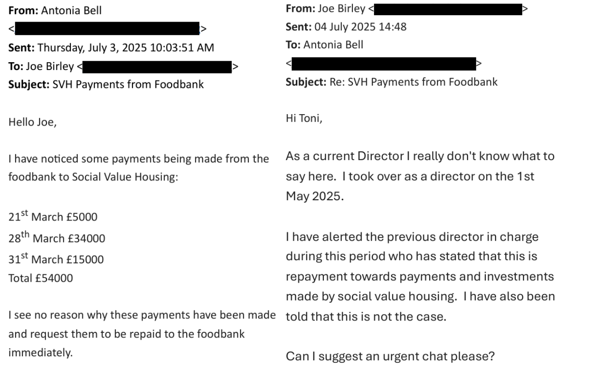The height and width of the screenshot is (371, 600).
Task: Click the "Total £54000" line
Action: tap(40, 278)
